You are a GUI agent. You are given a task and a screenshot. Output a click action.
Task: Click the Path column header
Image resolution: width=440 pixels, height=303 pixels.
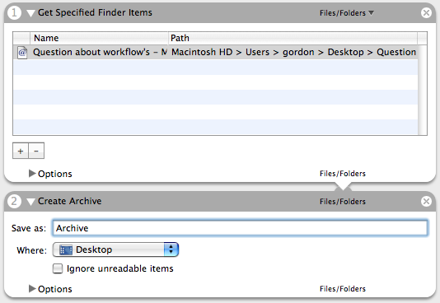coord(293,38)
